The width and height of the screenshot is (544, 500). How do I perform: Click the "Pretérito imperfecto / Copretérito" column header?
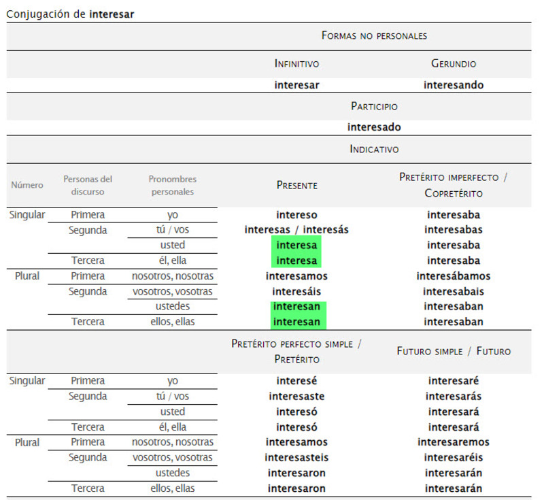pos(454,185)
